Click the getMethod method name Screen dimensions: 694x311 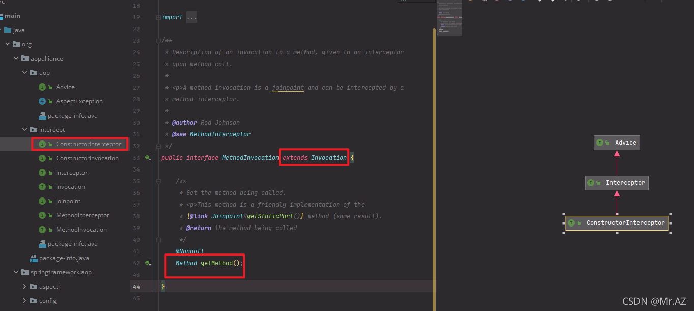(x=216, y=263)
